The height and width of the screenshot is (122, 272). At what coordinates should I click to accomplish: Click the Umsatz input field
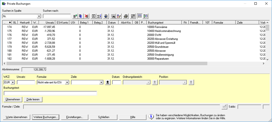tap(26, 82)
